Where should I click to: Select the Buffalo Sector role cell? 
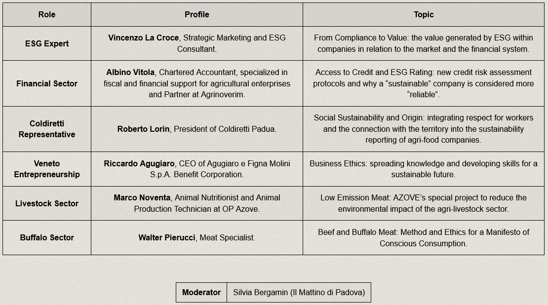pyautogui.click(x=47, y=237)
